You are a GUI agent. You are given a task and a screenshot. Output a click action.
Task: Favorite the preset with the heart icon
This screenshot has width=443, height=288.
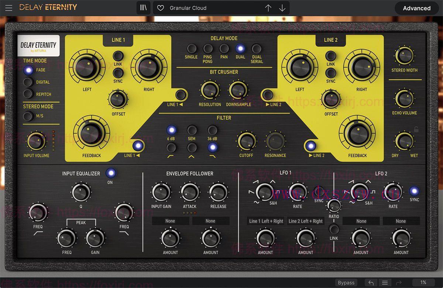(160, 8)
